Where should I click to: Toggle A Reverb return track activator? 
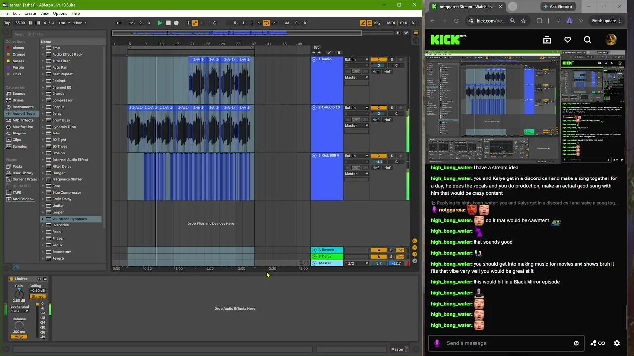(x=379, y=250)
